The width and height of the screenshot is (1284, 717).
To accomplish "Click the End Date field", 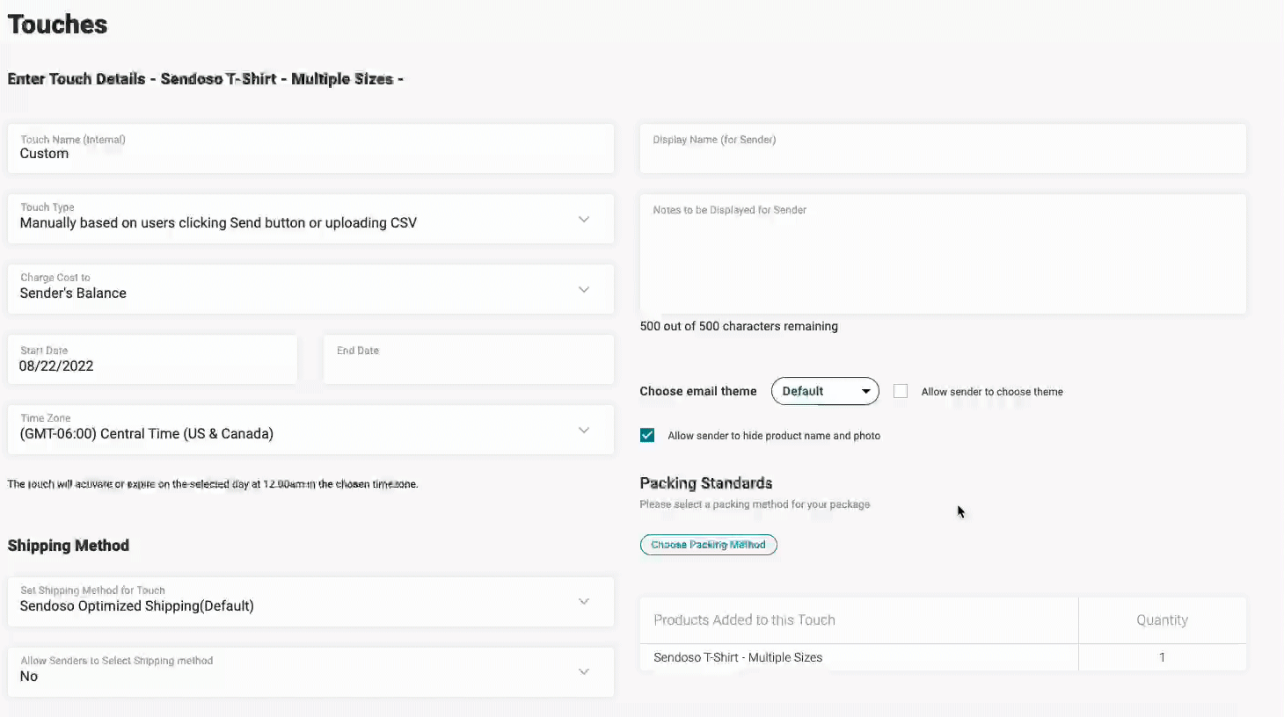I will [x=469, y=359].
